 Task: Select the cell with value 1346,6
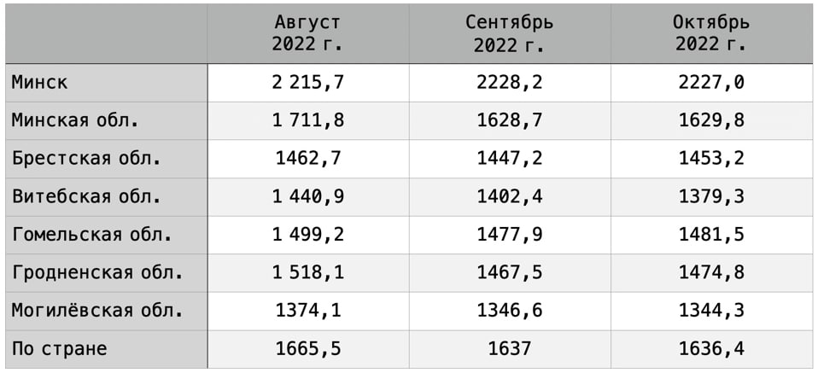510,311
